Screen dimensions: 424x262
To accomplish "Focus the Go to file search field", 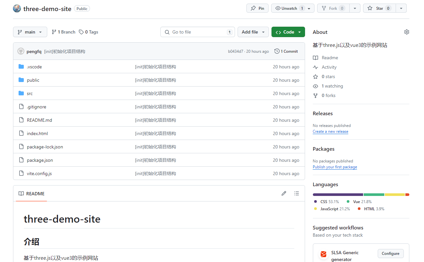I will pos(197,32).
